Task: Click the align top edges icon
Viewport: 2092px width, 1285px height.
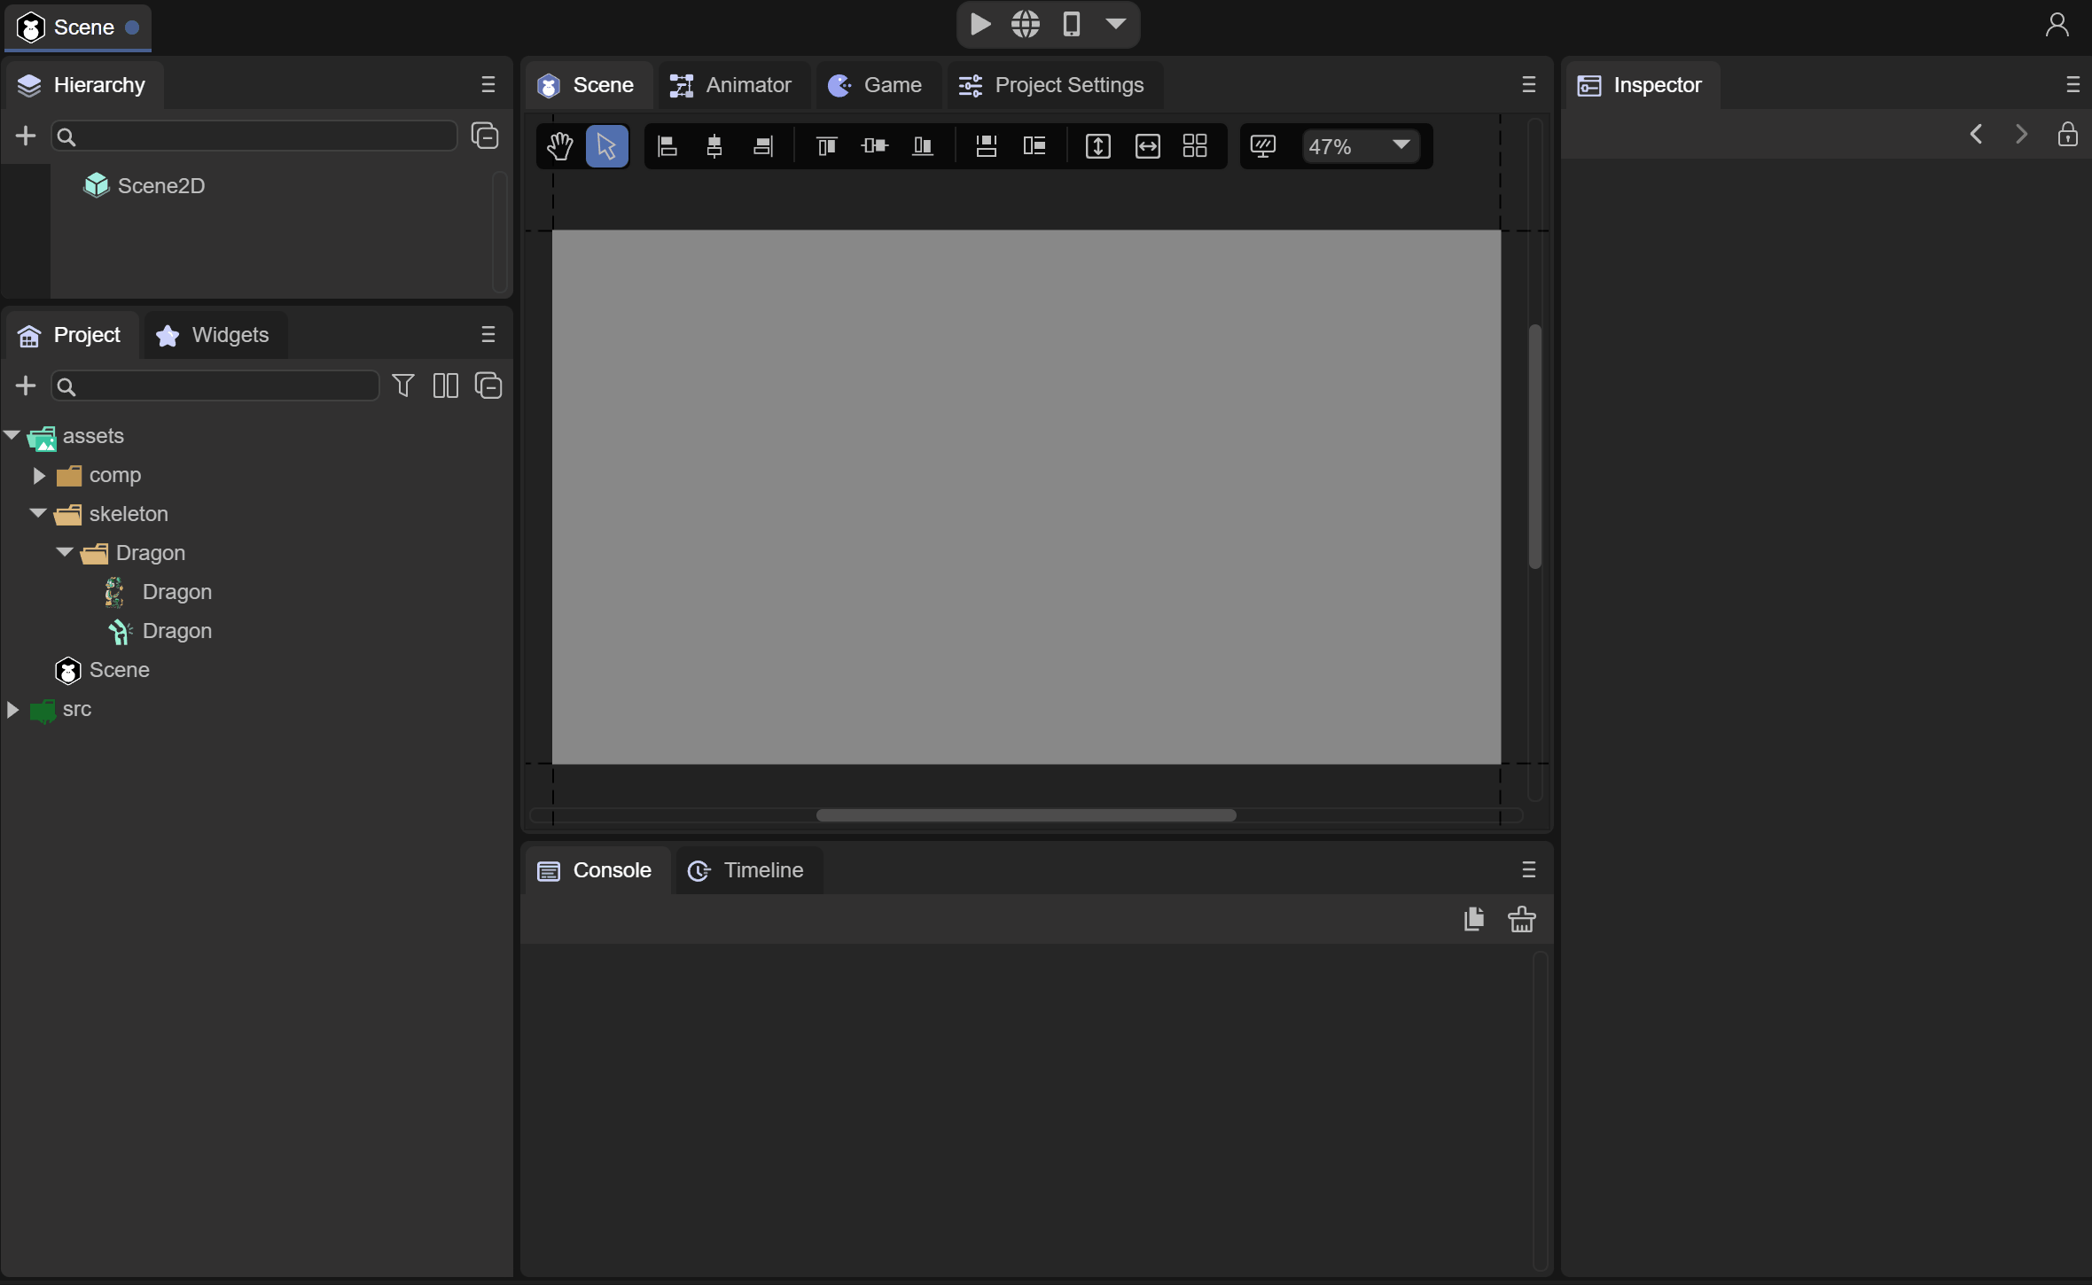Action: click(x=826, y=146)
